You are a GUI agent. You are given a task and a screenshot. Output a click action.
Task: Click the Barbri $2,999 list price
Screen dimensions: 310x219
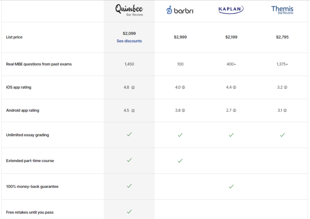click(x=180, y=37)
